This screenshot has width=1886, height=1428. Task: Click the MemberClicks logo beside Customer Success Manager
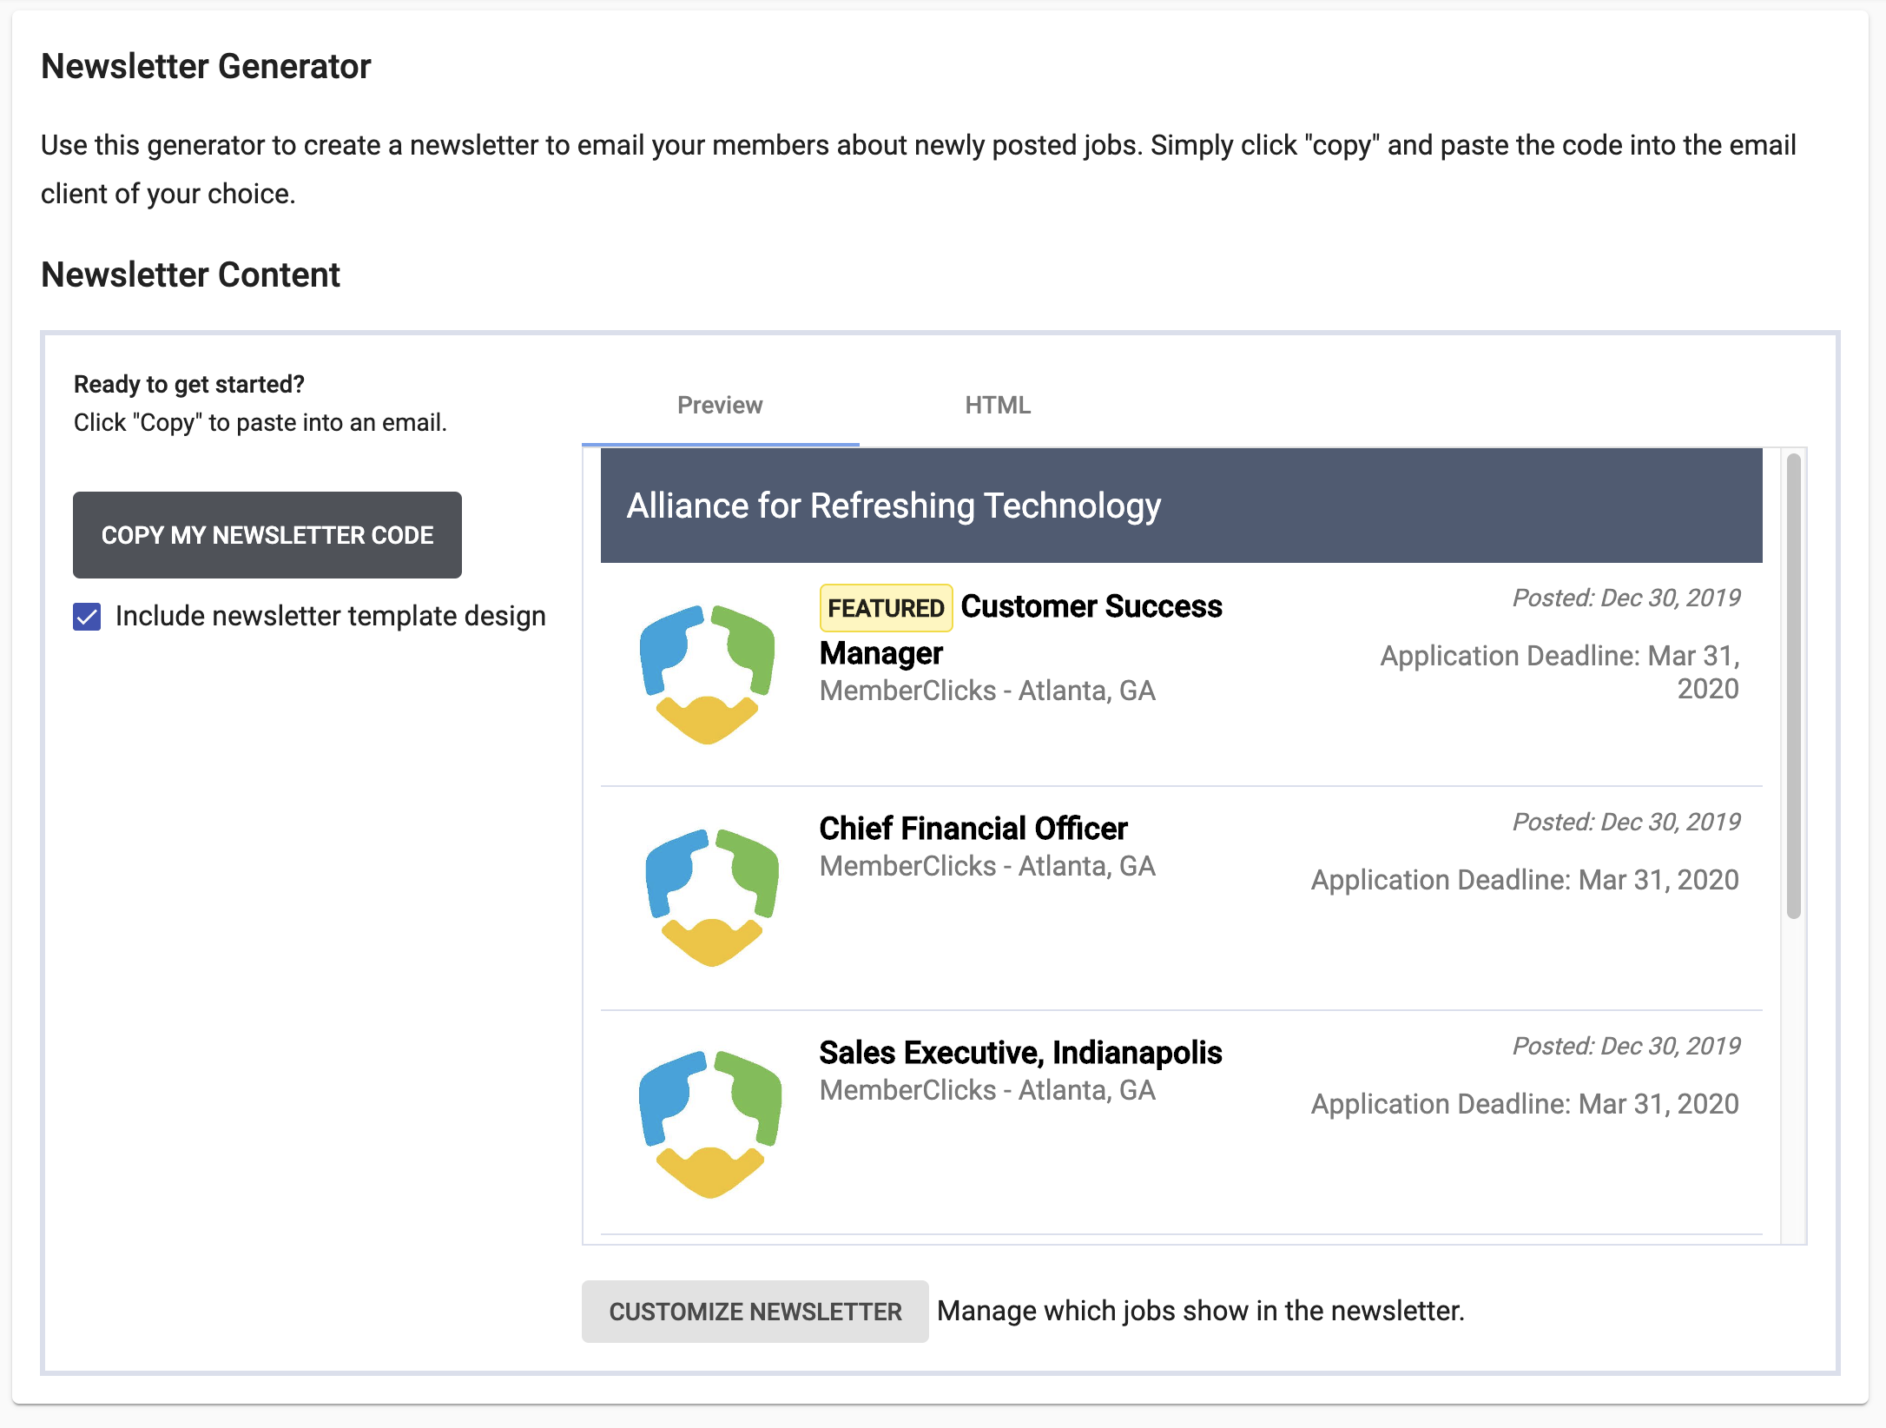point(707,675)
